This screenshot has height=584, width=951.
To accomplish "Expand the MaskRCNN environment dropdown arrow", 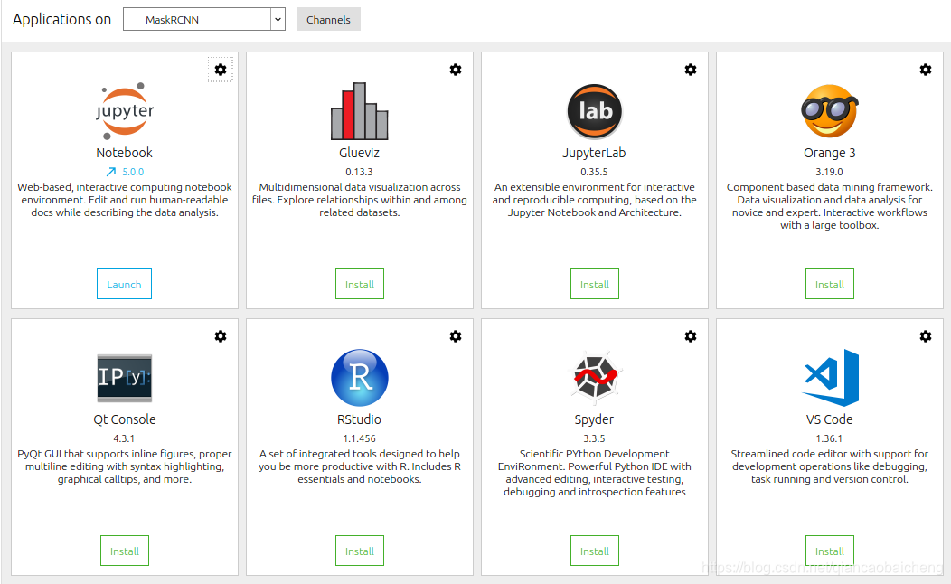I will [278, 19].
